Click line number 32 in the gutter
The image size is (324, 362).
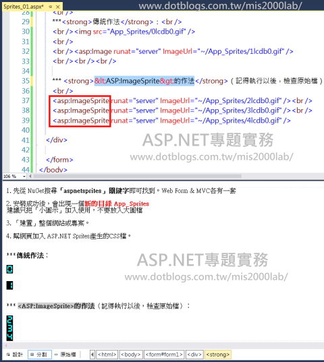coord(26,51)
